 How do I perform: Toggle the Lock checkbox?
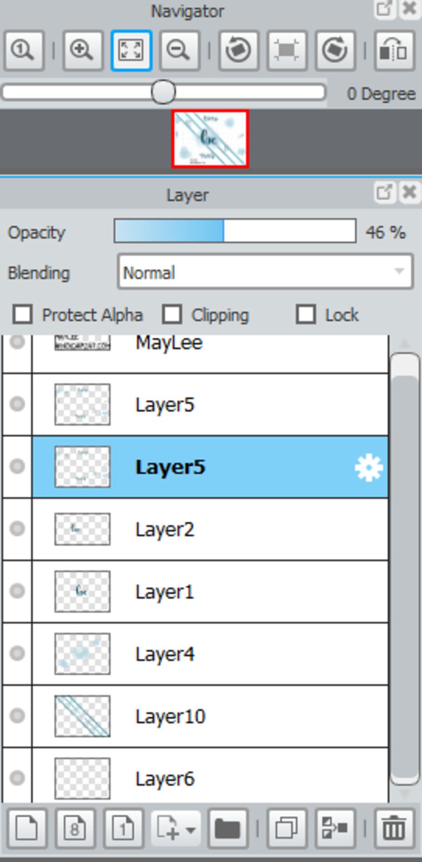[x=306, y=315]
